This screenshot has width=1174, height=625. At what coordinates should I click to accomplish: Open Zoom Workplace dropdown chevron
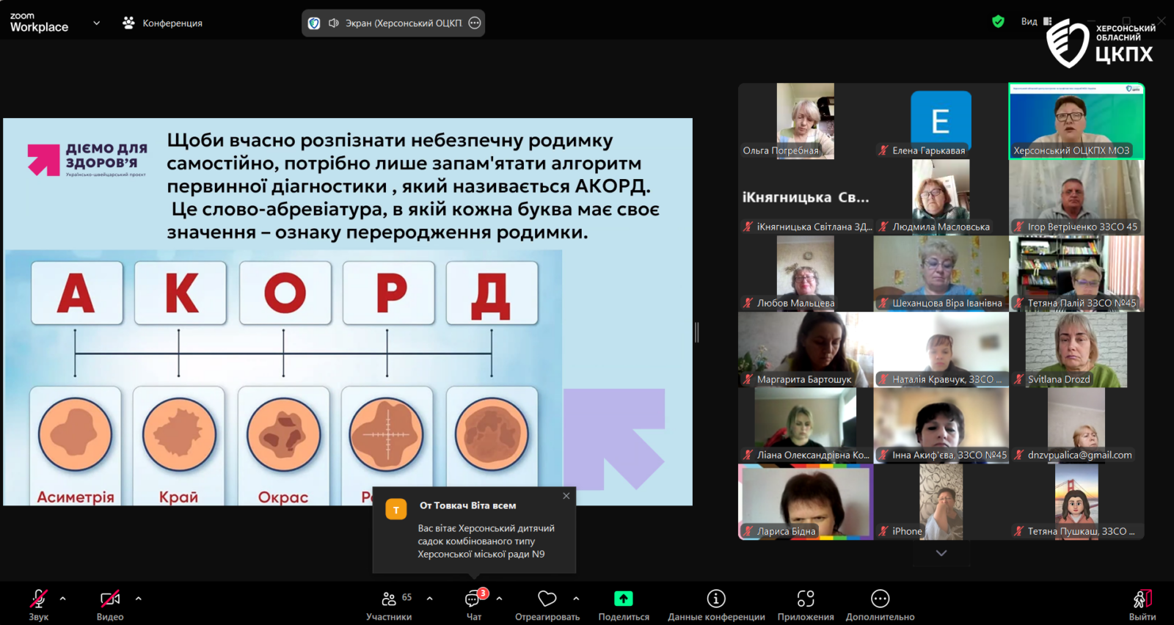96,23
